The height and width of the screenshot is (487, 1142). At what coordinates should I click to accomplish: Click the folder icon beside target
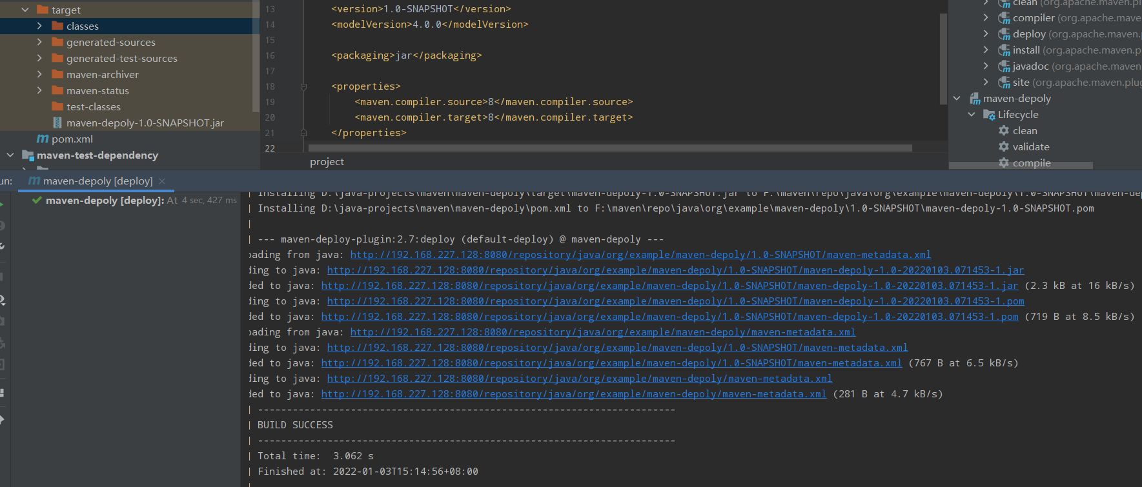43,10
